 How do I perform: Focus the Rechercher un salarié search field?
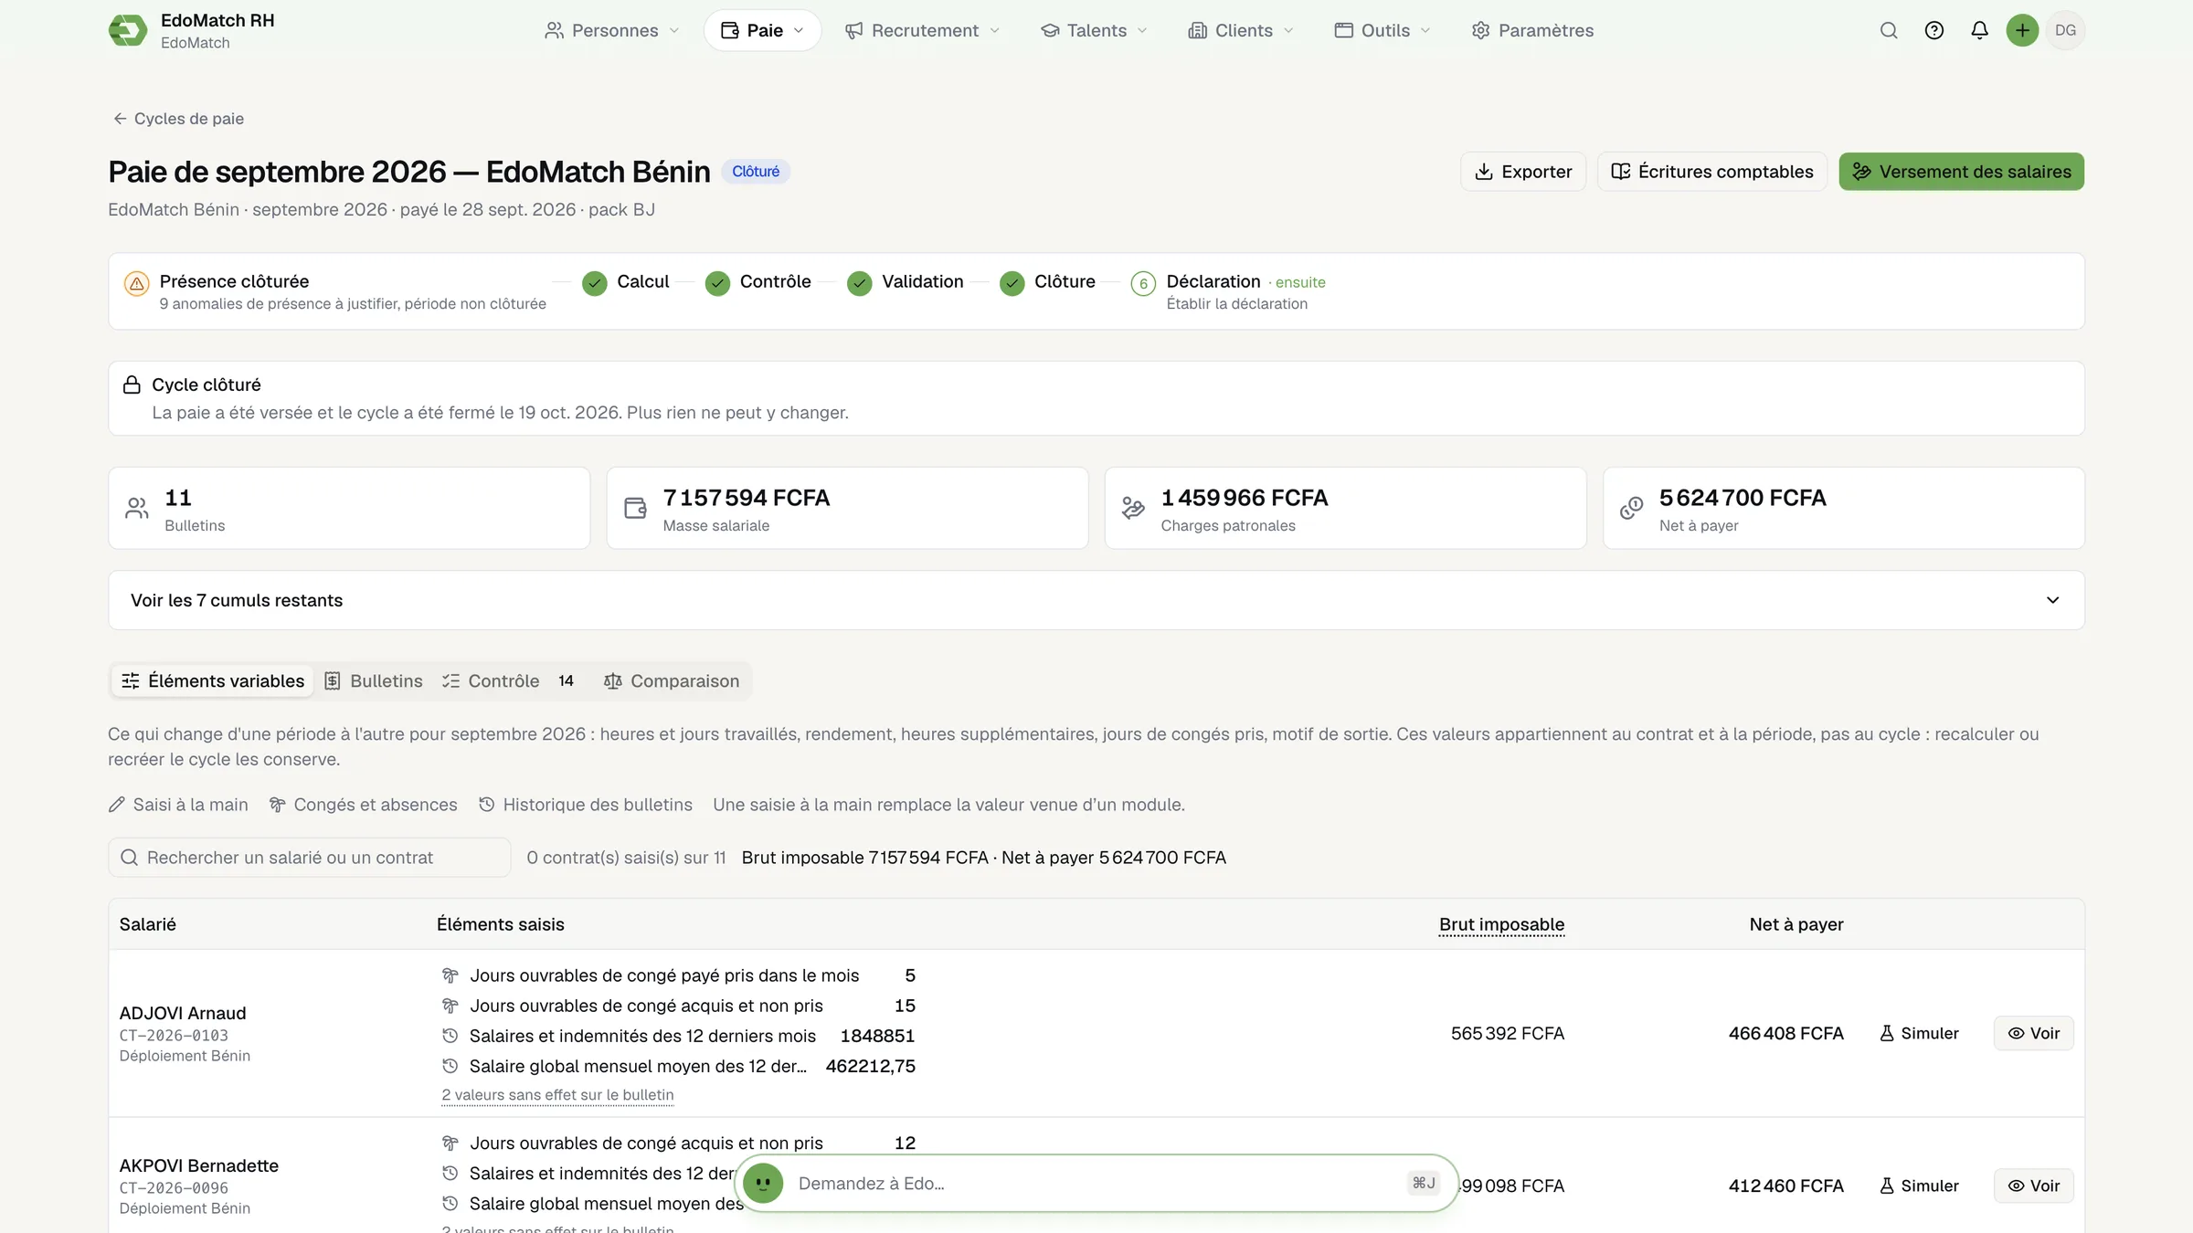pyautogui.click(x=310, y=858)
